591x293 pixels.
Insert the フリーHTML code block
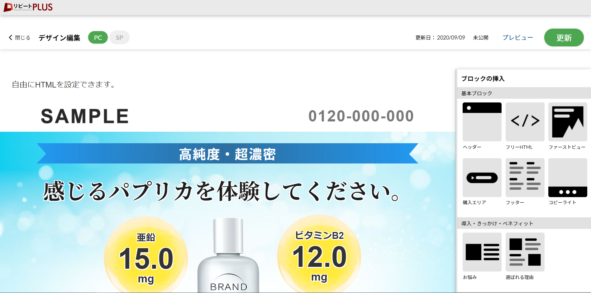point(525,122)
